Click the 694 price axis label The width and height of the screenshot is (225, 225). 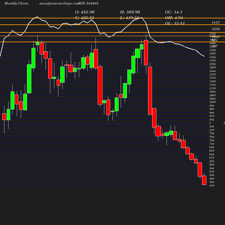point(211,147)
